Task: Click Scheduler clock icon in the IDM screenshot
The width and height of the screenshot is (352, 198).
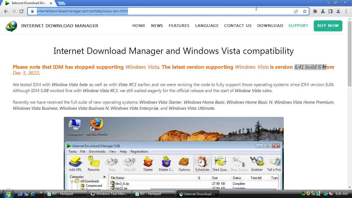Action: pyautogui.click(x=202, y=164)
